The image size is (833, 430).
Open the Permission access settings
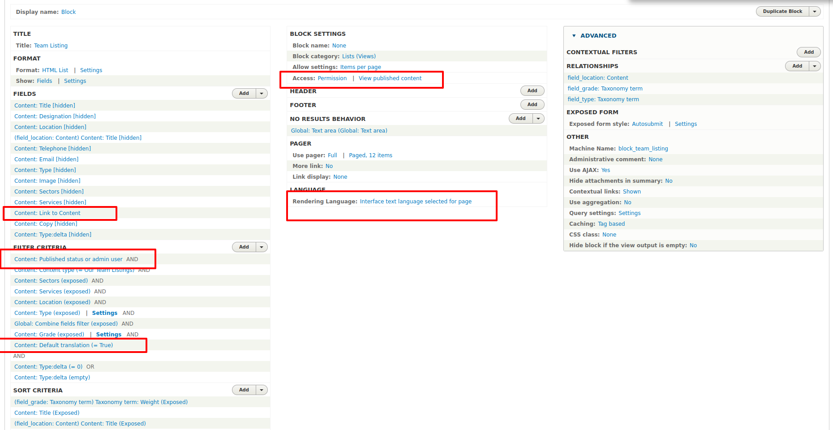(x=332, y=78)
